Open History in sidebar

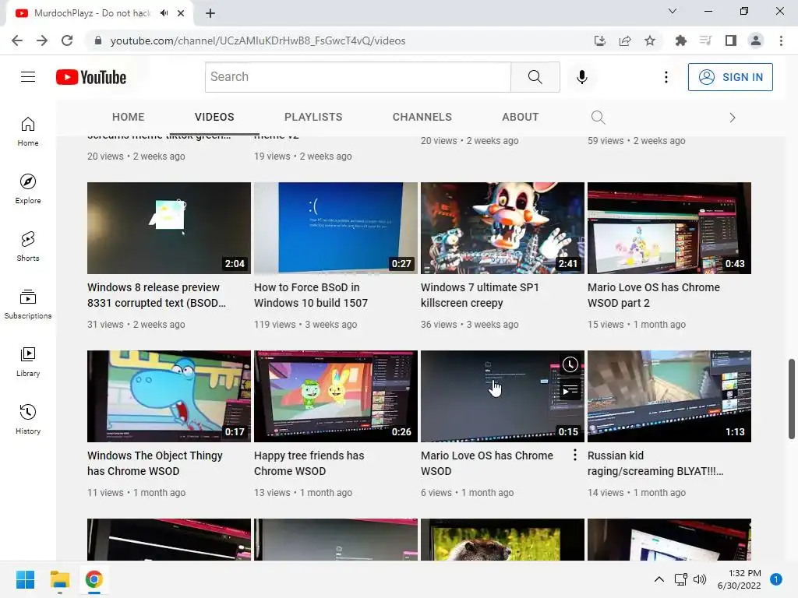point(28,418)
